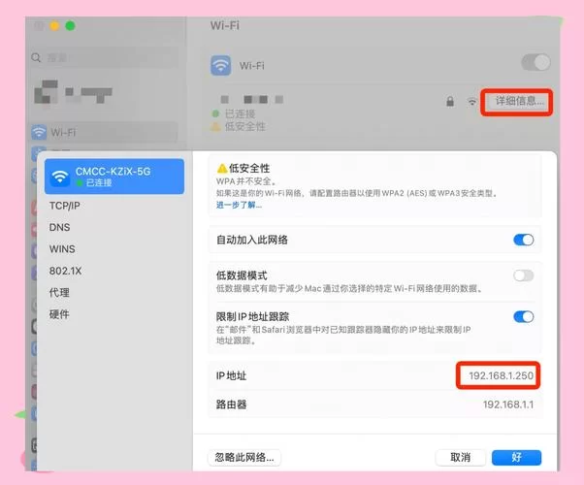This screenshot has height=485, width=584.
Task: Click the search field in the sidebar
Action: click(x=104, y=58)
